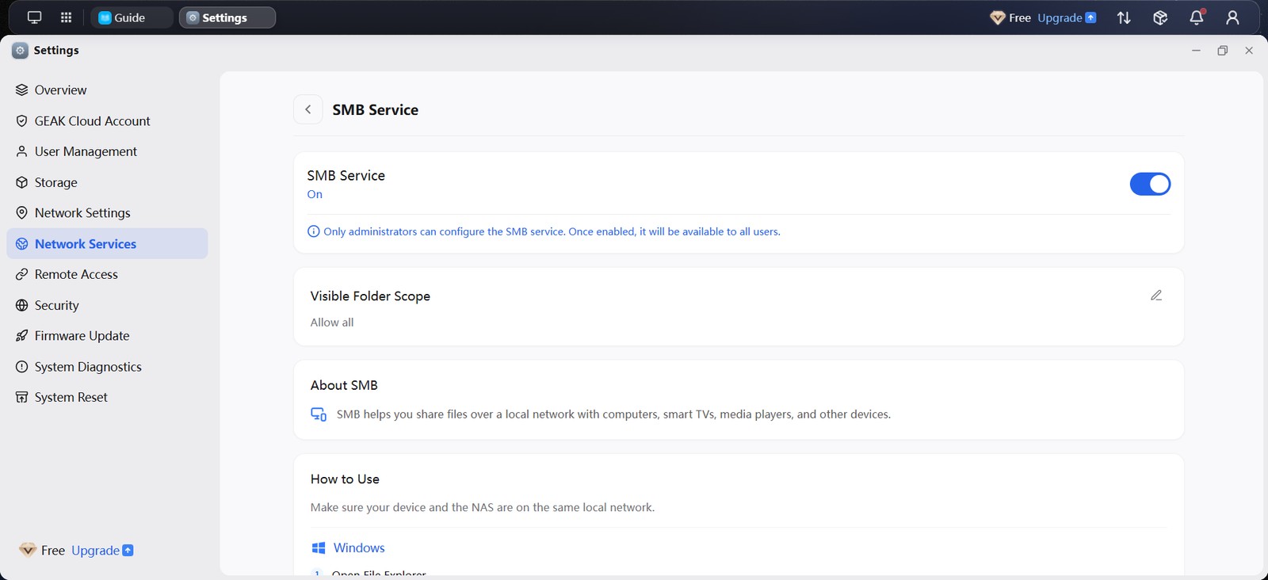The image size is (1268, 580).
Task: Go to Network Settings
Action: (107, 213)
